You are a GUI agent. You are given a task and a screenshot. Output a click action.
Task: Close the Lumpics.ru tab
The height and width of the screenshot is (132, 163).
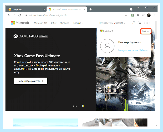tap(44, 9)
